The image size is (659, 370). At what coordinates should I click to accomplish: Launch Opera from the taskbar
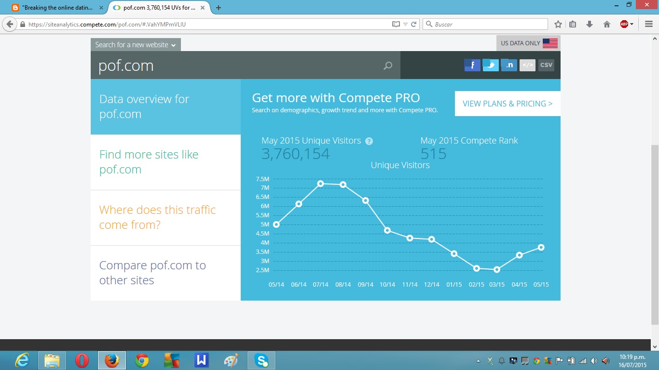click(82, 360)
